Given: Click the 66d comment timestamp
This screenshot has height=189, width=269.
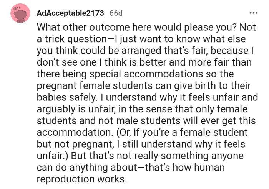Looking at the screenshot, I should point(116,13).
